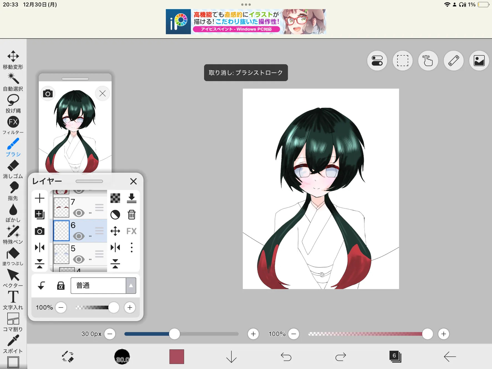
Task: Open the stabilizer hand icon
Action: pyautogui.click(x=428, y=61)
